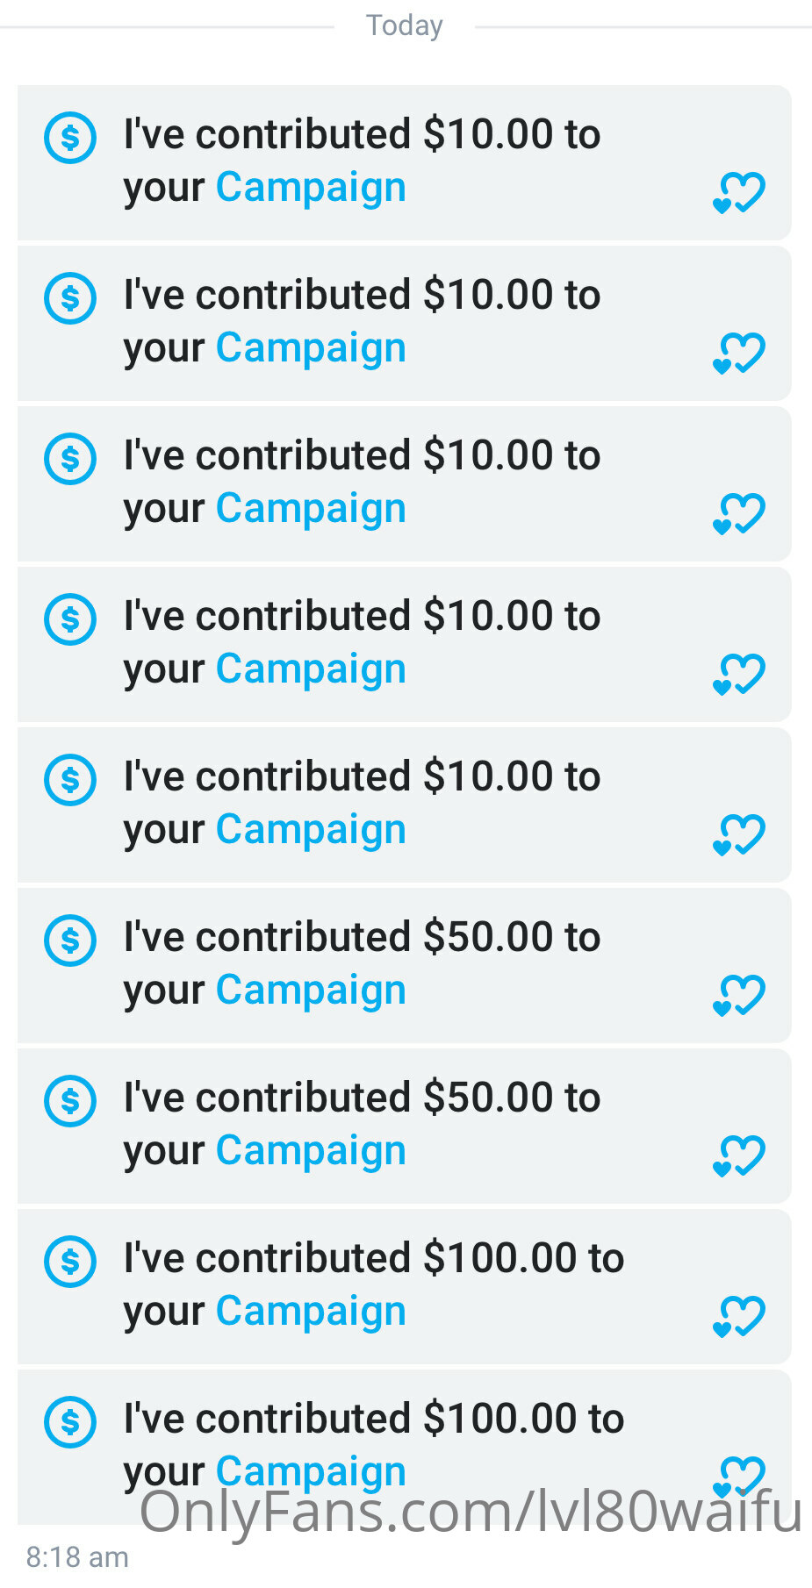
Task: Click dollar icon on fifth $10.00 contribution
Action: (x=70, y=780)
